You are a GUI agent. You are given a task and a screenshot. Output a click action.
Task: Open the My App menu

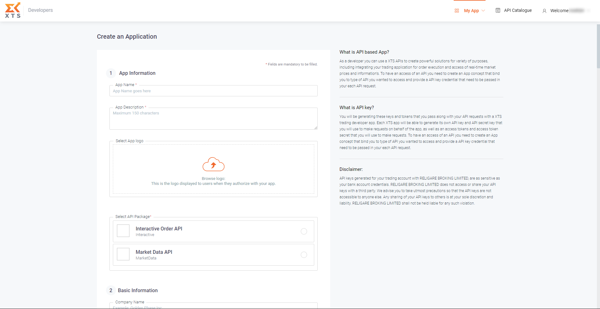coord(471,11)
